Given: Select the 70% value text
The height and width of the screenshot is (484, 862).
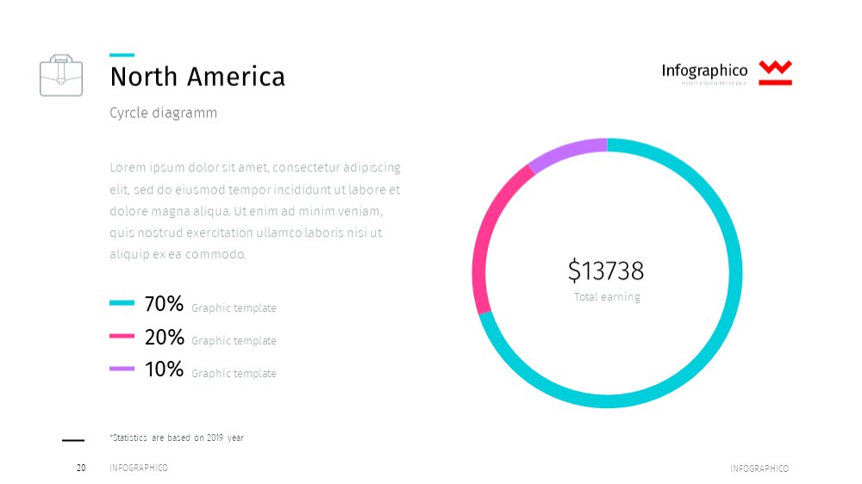Looking at the screenshot, I should coord(164,303).
